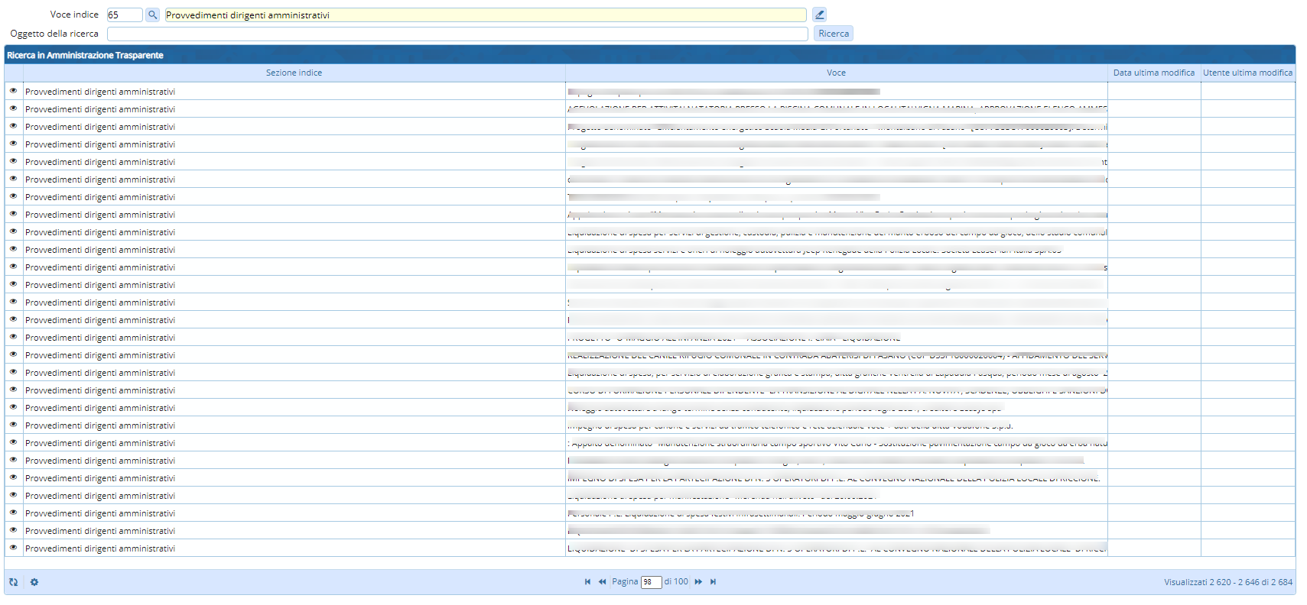Go to the next results page
The width and height of the screenshot is (1307, 605).
pos(698,582)
